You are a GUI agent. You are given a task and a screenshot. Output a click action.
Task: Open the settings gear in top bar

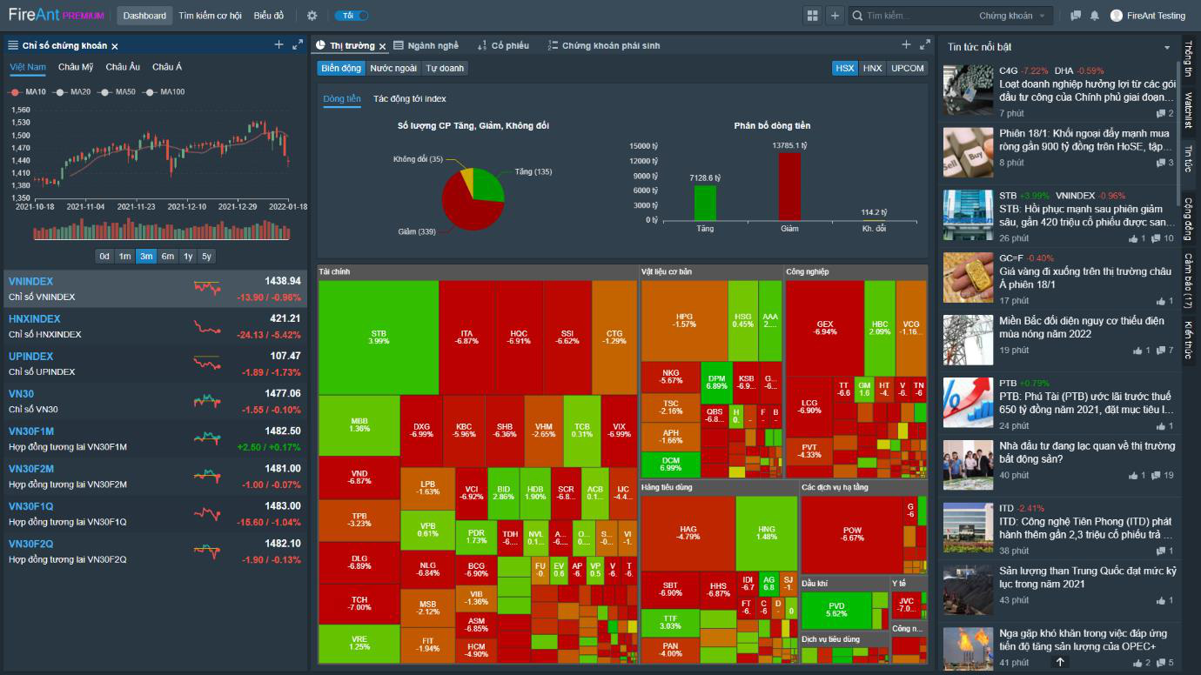click(x=312, y=16)
